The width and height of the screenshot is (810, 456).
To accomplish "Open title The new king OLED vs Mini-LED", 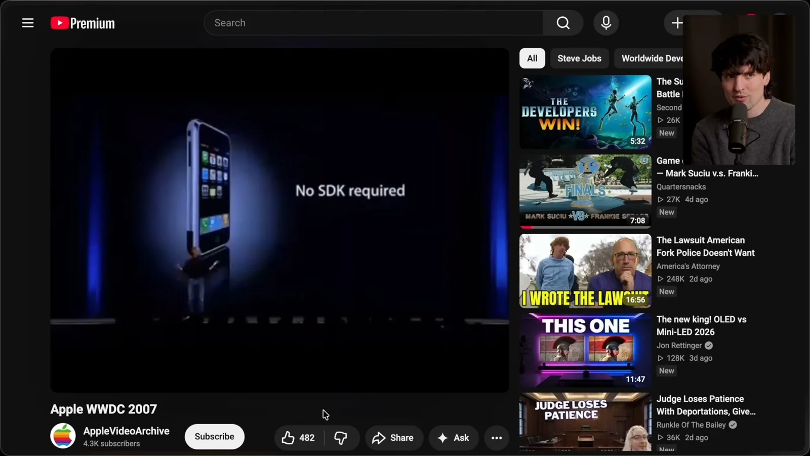I will (701, 326).
